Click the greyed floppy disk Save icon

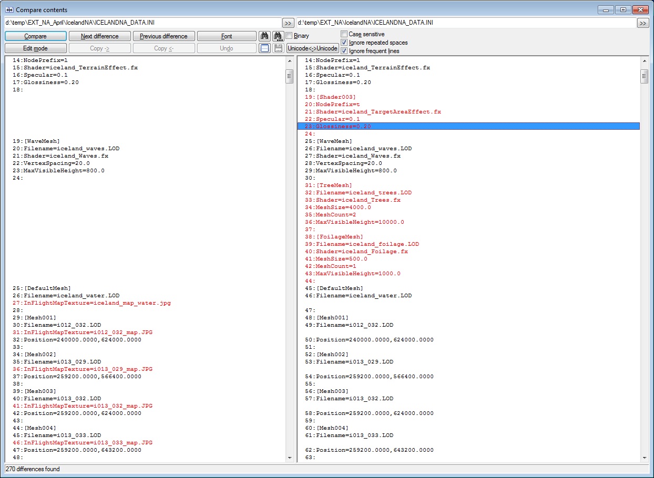point(278,48)
